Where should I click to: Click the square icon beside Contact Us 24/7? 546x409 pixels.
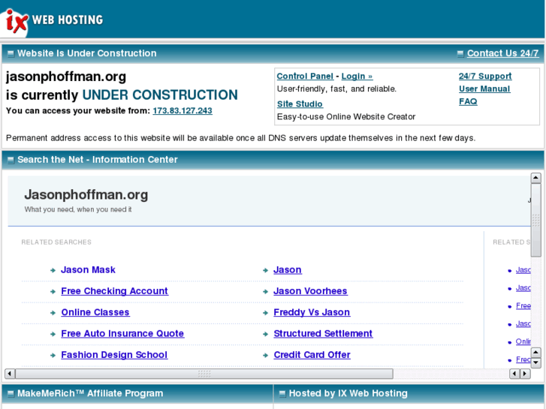pyautogui.click(x=460, y=54)
